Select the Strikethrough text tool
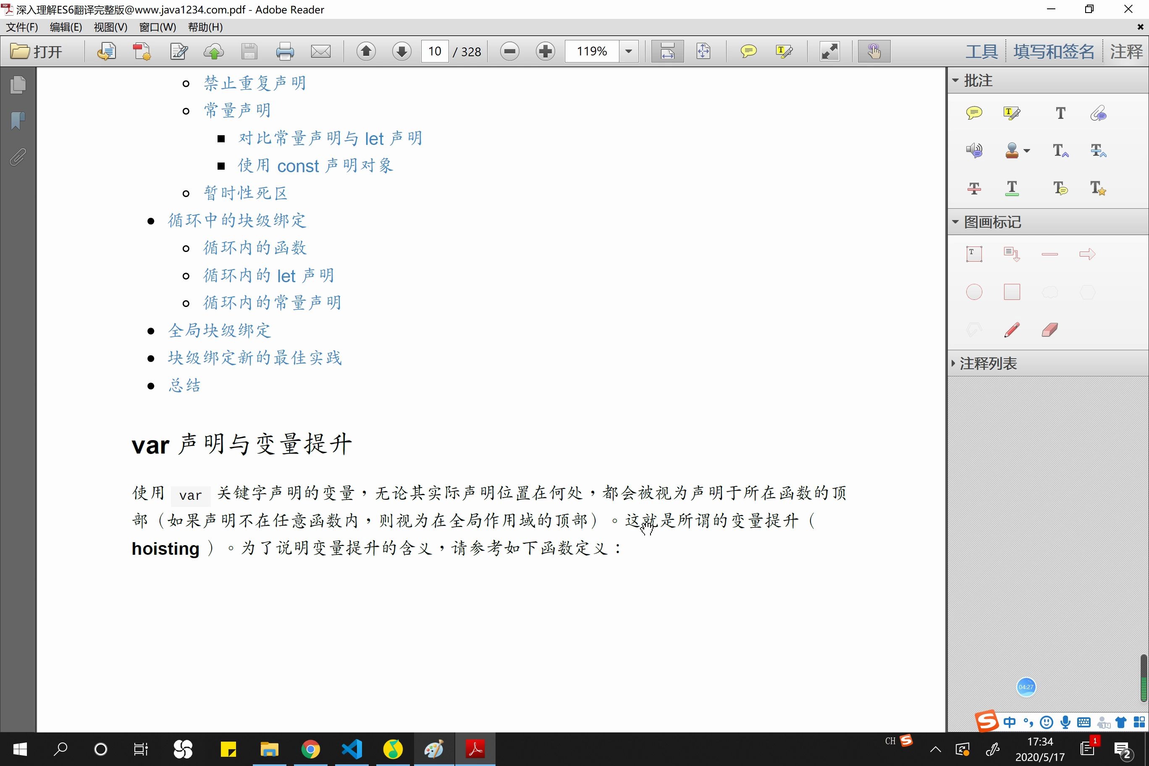The image size is (1149, 766). [x=974, y=188]
